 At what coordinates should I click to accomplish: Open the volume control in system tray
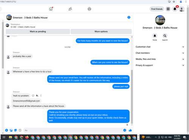click(x=166, y=137)
